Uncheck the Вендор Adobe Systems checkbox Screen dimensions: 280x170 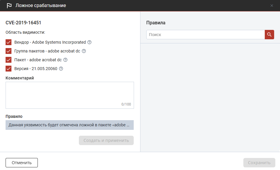pos(9,42)
